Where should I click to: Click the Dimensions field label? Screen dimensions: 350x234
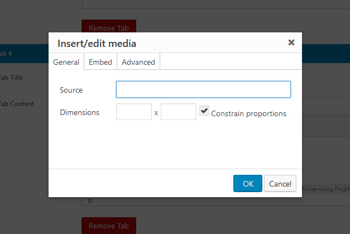(x=79, y=112)
